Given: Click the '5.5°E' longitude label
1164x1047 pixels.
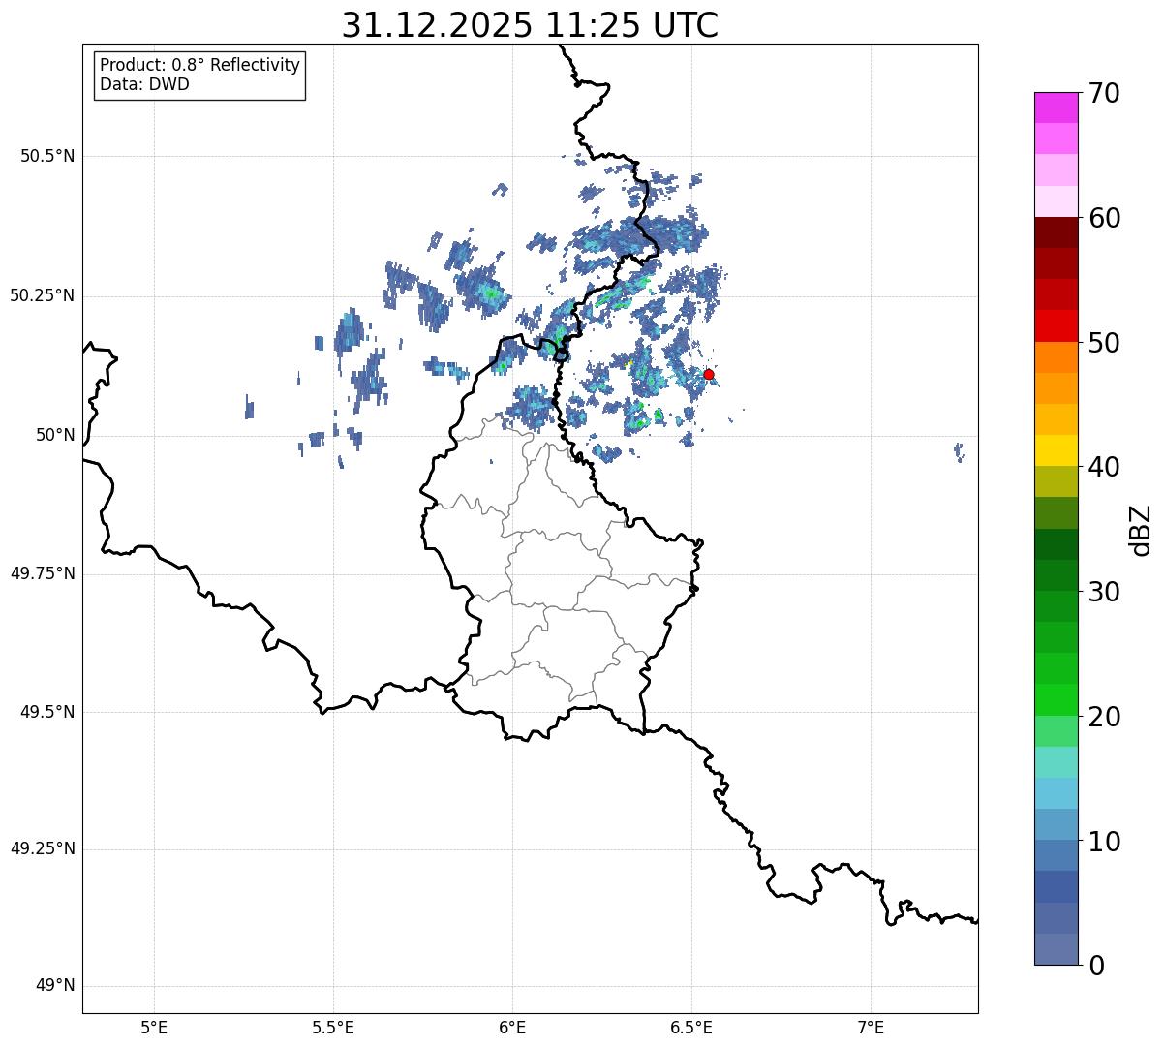Looking at the screenshot, I should (x=333, y=1027).
